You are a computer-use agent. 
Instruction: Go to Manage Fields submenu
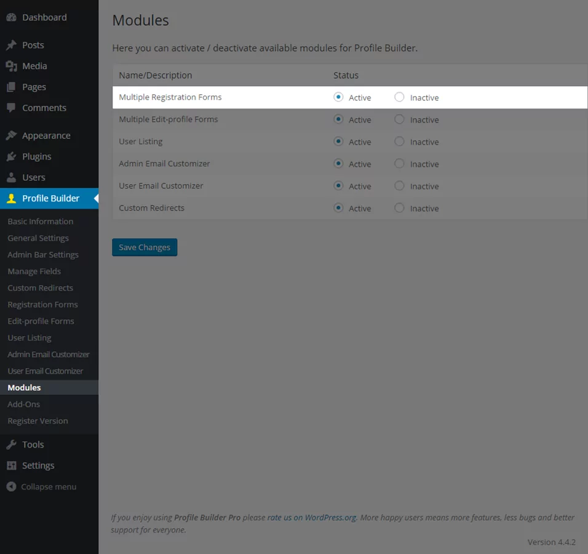(34, 271)
